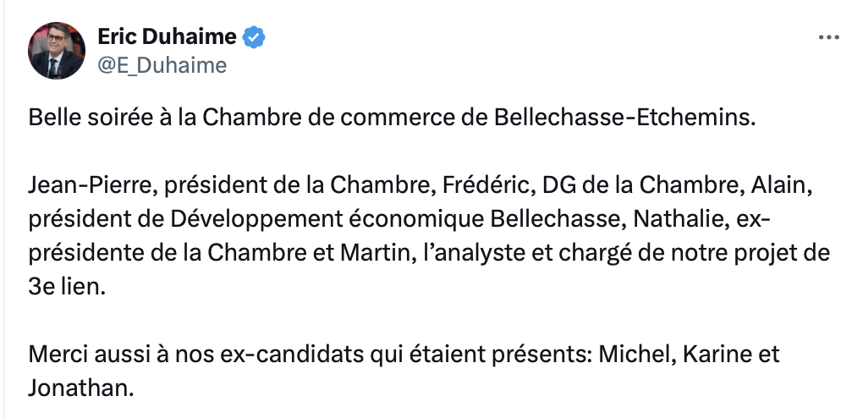Screen dimensions: 863x418
Task: Click the name "Martin" in the tweet
Action: tap(374, 253)
